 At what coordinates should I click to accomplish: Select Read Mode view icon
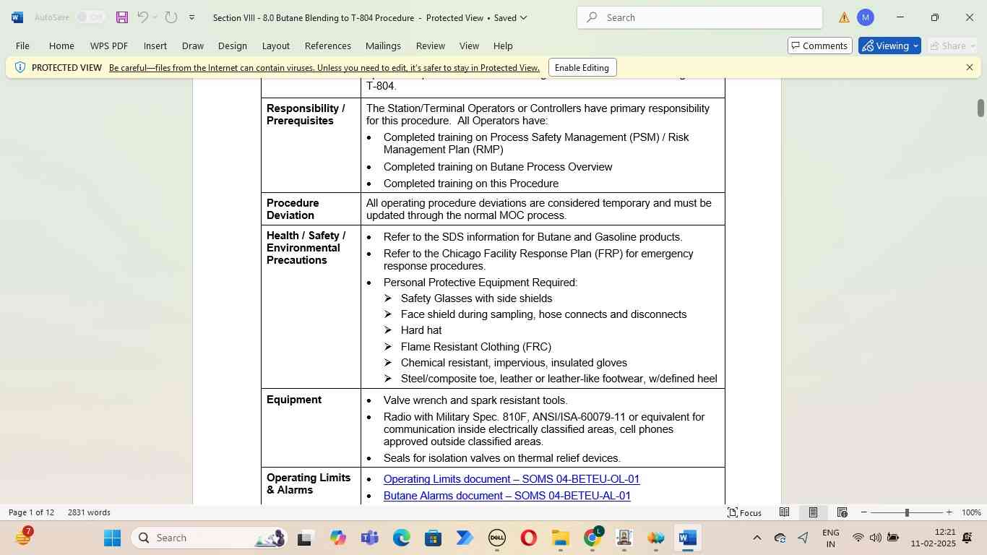(784, 512)
